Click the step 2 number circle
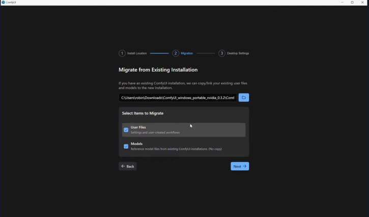The width and height of the screenshot is (369, 217). pos(176,53)
